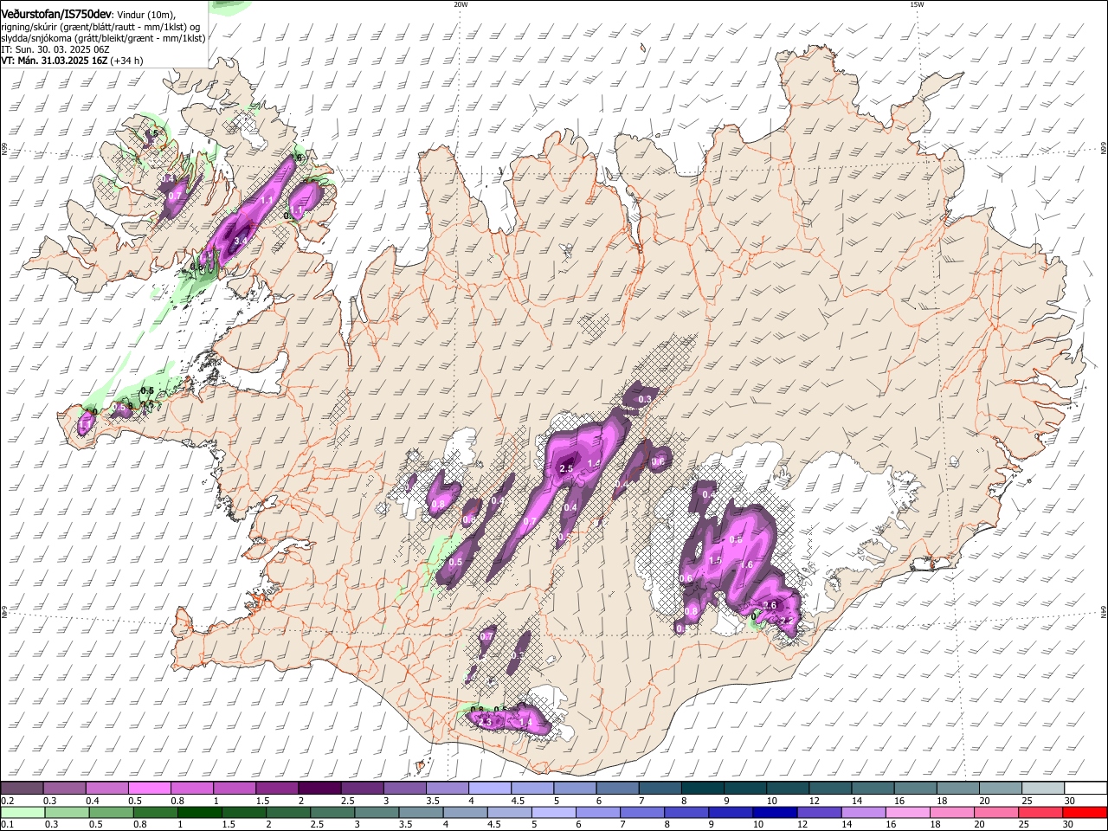Viewport: 1108px width, 831px height.
Task: Click the IT: Sun. 30. 03. 2025 06Z line
Action: click(x=55, y=50)
